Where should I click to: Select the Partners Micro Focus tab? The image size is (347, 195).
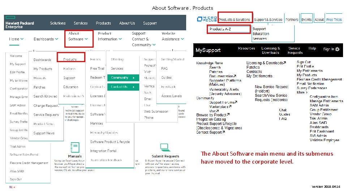(292, 19)
